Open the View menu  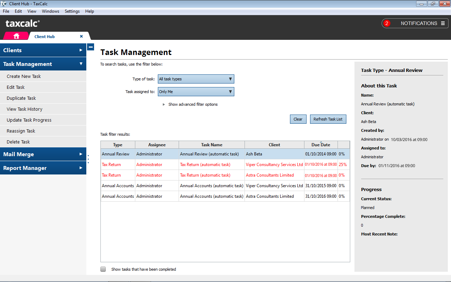click(x=32, y=11)
